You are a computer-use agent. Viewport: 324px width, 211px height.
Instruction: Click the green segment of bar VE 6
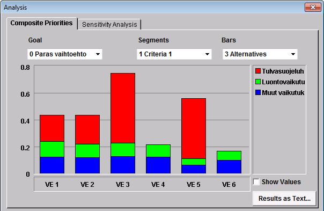click(229, 156)
